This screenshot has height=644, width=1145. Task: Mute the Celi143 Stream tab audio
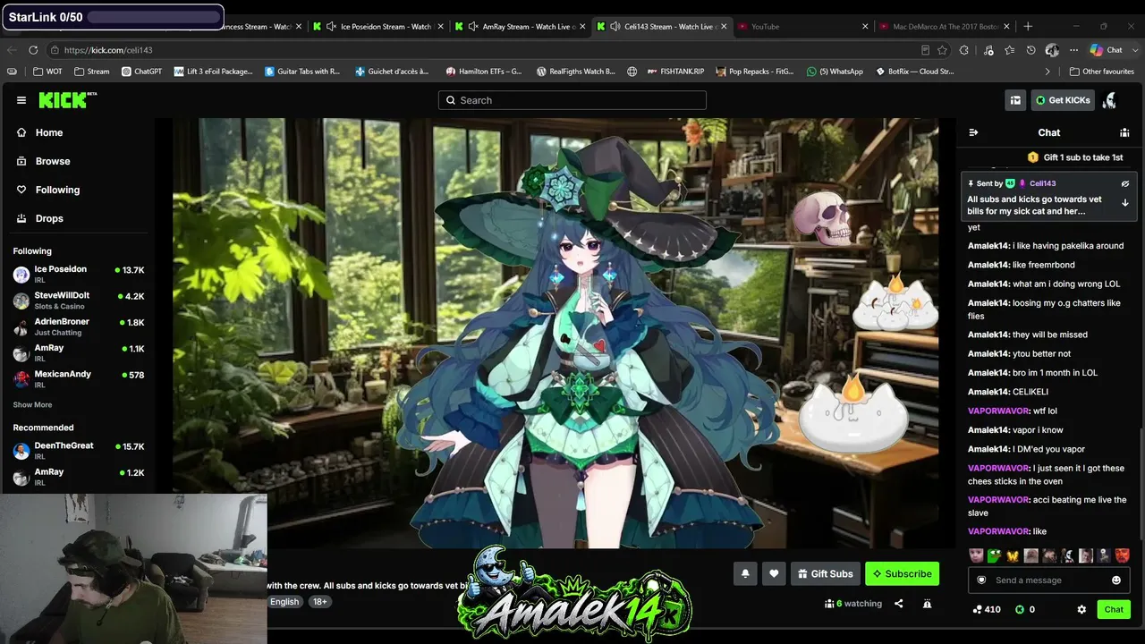pos(615,27)
